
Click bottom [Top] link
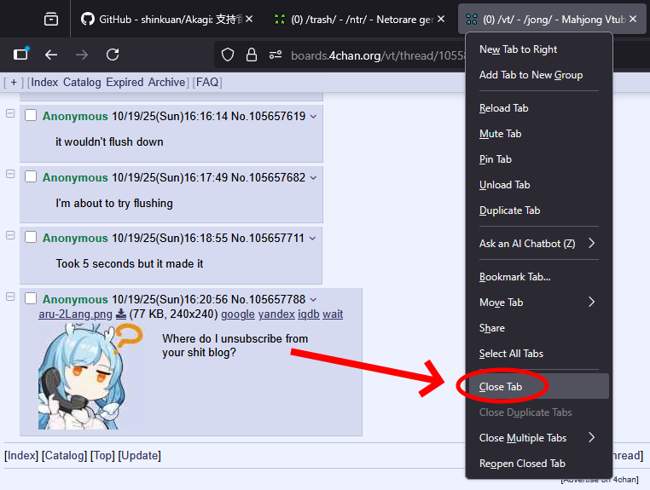tap(102, 456)
